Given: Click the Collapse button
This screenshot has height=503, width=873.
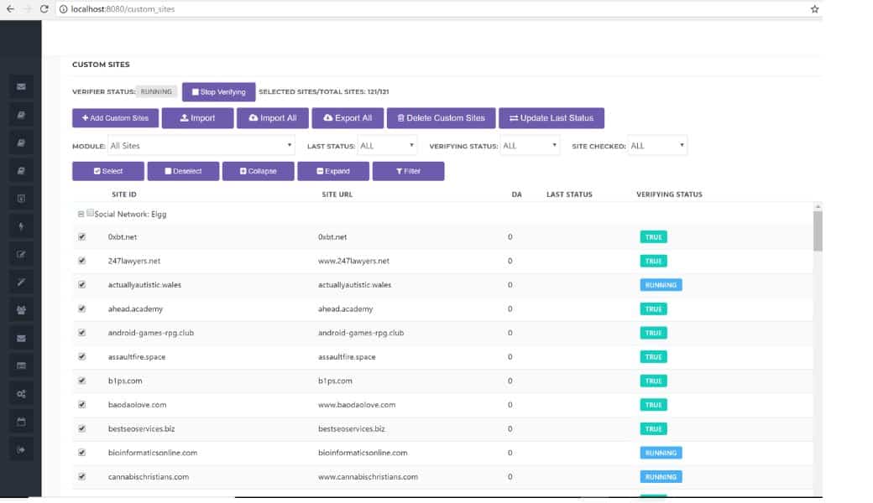Looking at the screenshot, I should tap(259, 171).
